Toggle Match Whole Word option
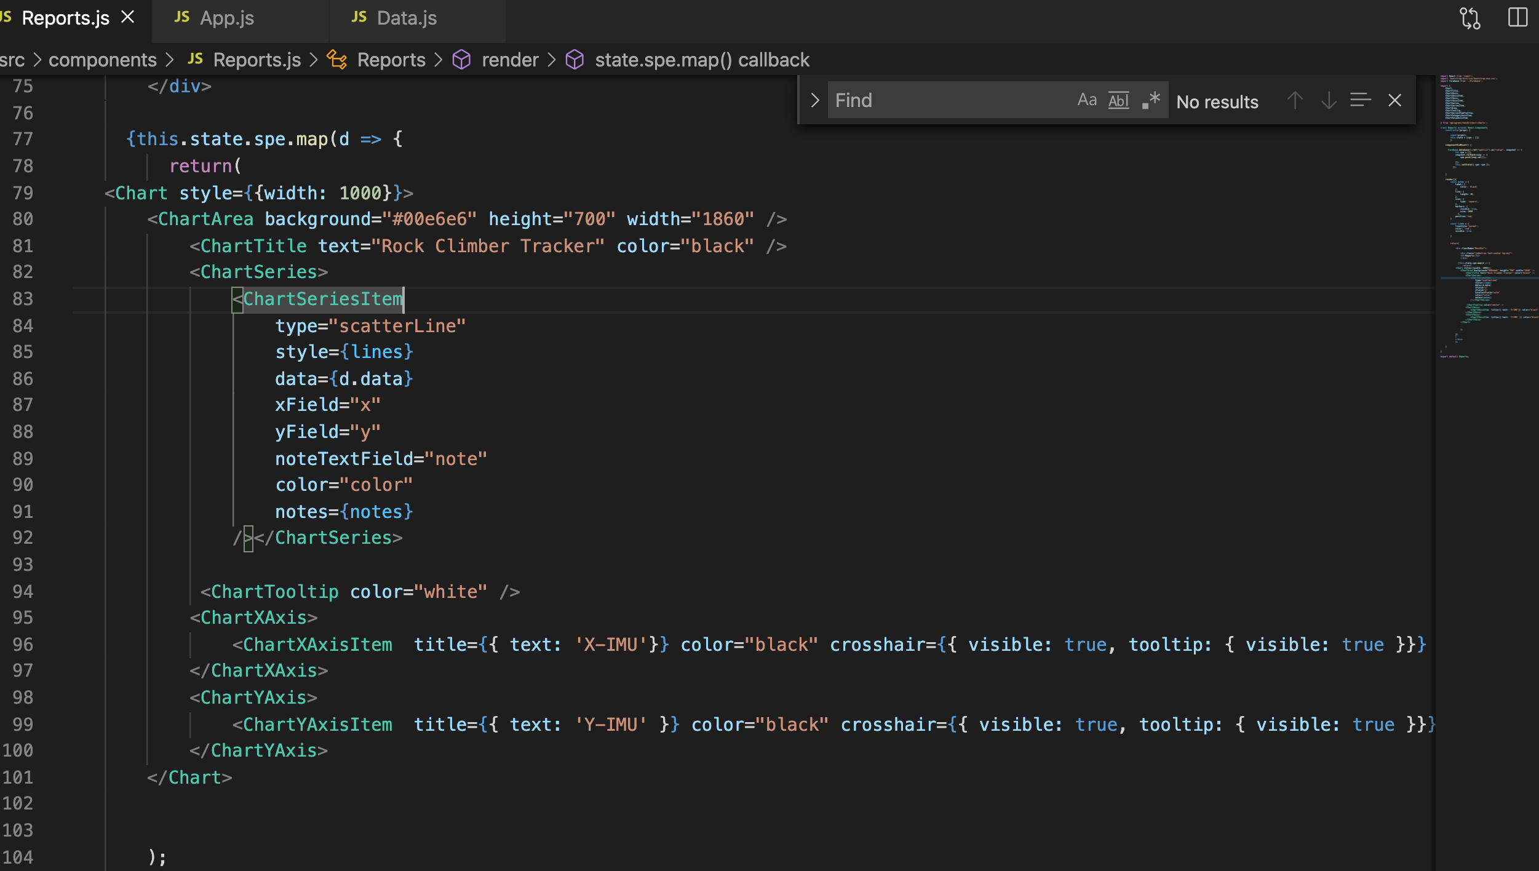 [x=1118, y=100]
